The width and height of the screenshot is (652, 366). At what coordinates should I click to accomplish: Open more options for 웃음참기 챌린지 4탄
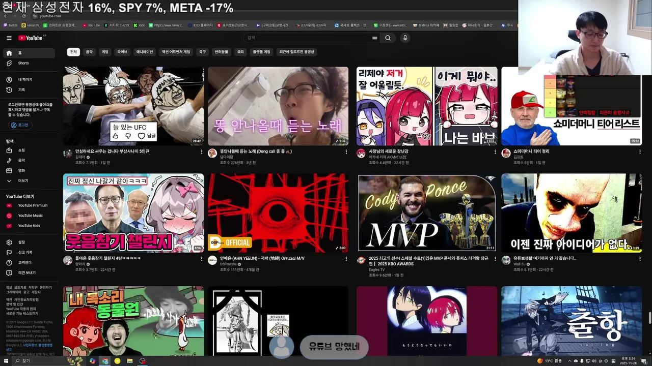point(202,258)
